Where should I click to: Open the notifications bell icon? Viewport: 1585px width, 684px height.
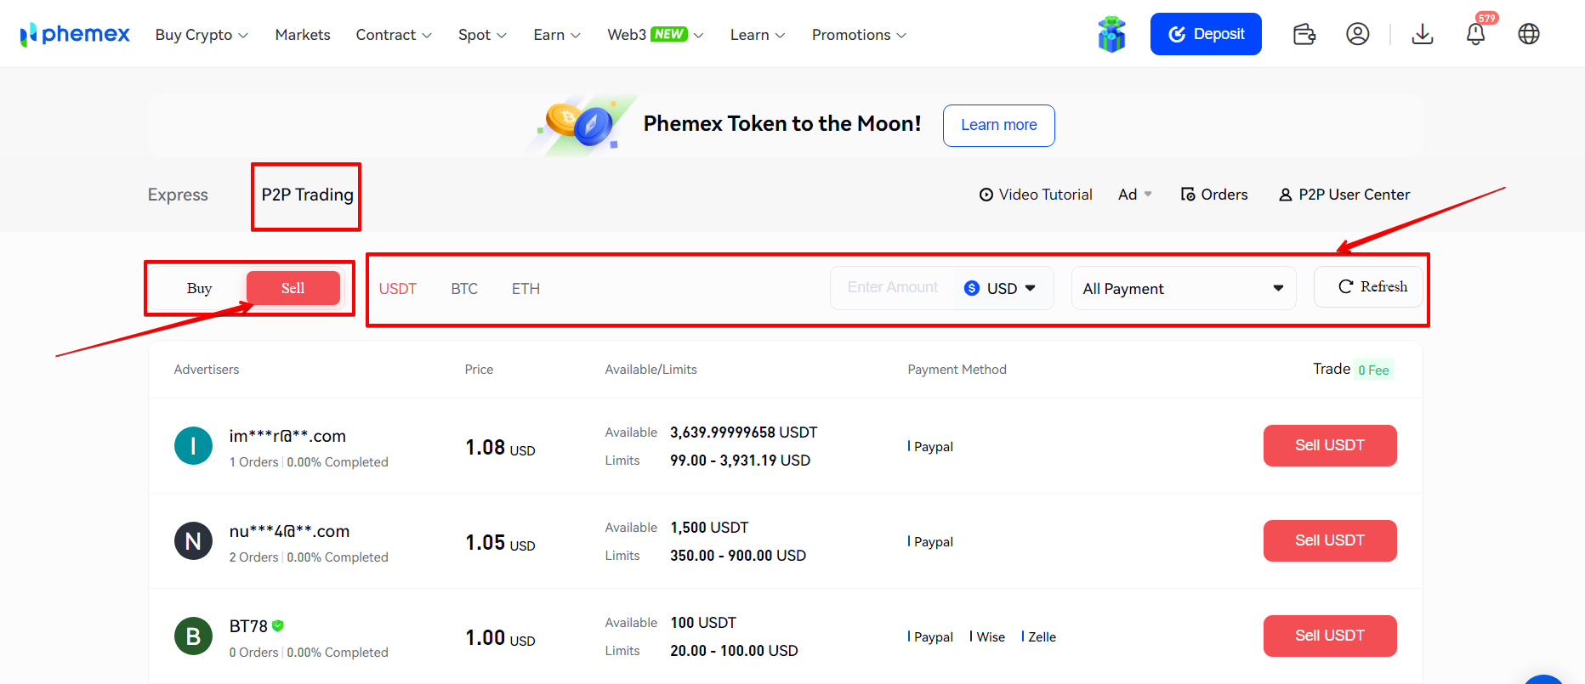(1476, 34)
